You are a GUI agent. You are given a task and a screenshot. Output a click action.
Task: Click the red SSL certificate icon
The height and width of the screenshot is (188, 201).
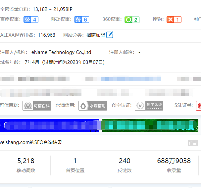[198, 106]
